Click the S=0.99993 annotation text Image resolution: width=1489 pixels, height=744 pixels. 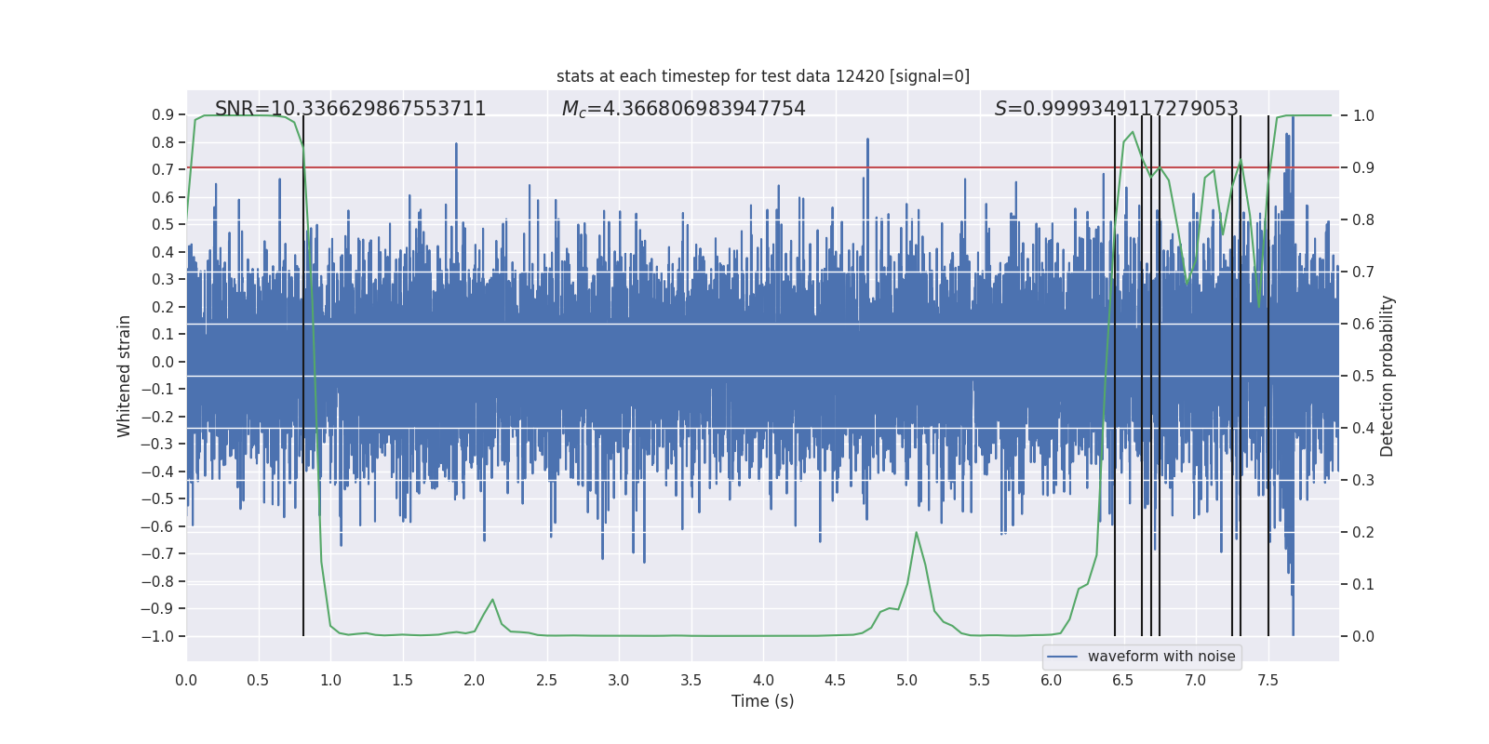point(1116,109)
